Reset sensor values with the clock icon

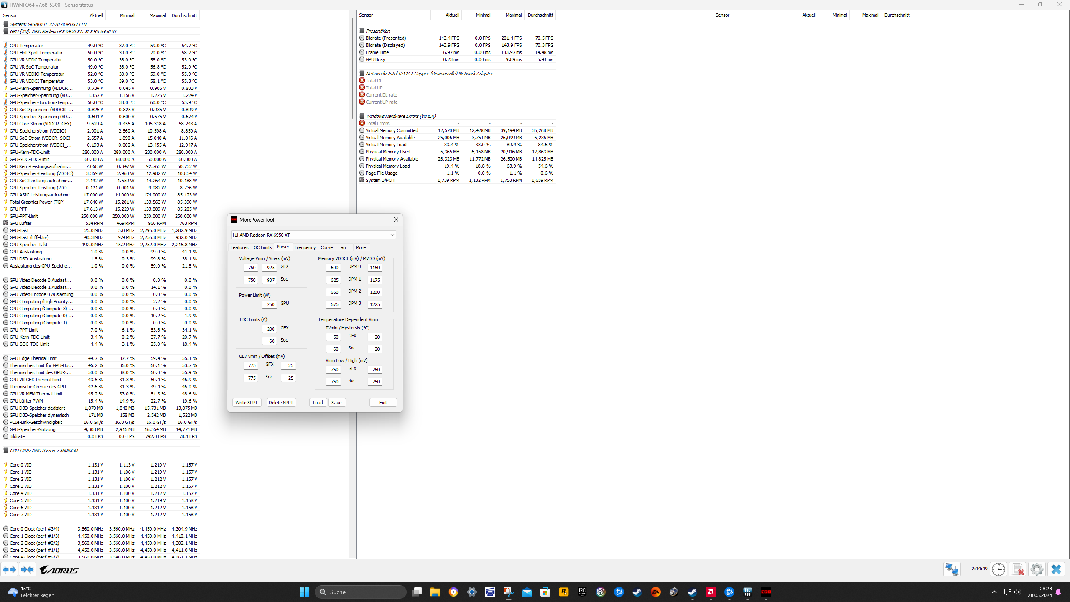998,569
